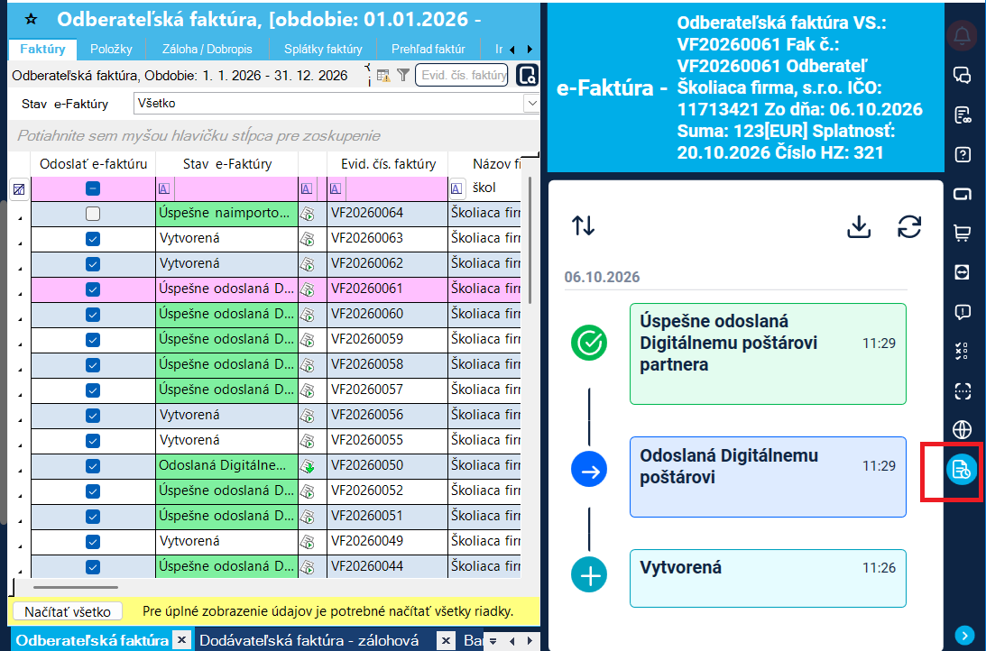Open filter condition for Názov firmy column
The image size is (986, 651).
(x=457, y=188)
